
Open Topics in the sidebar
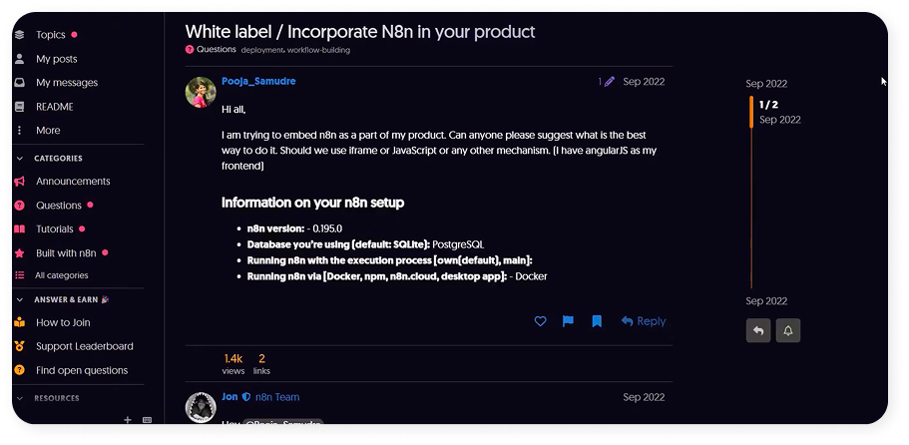[51, 35]
